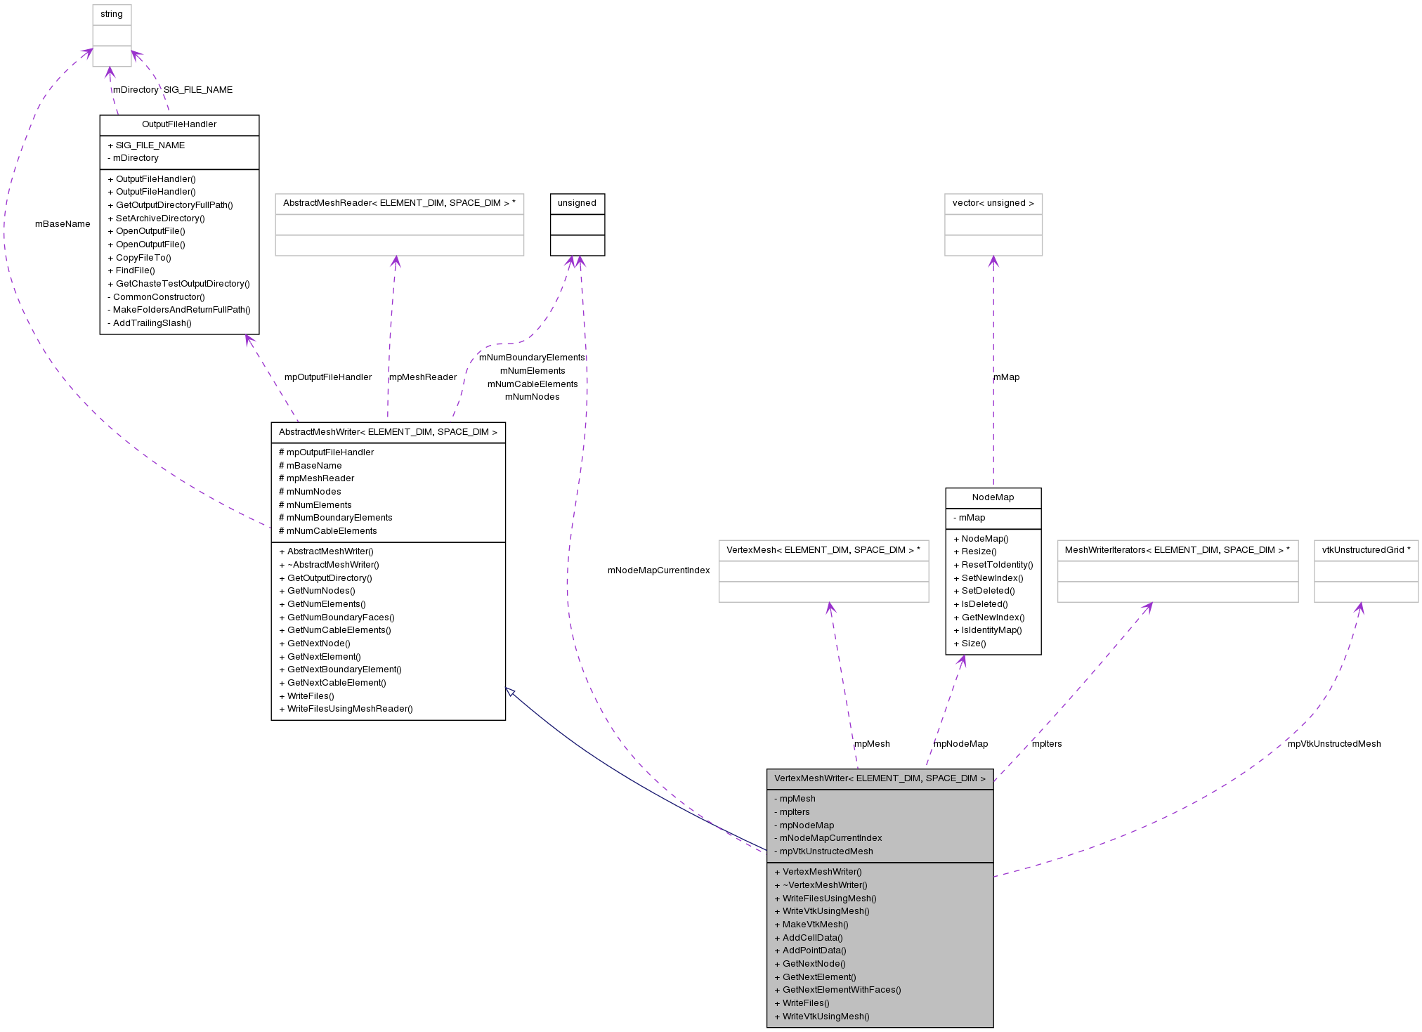Click the mpMeshReader edge label

click(422, 377)
